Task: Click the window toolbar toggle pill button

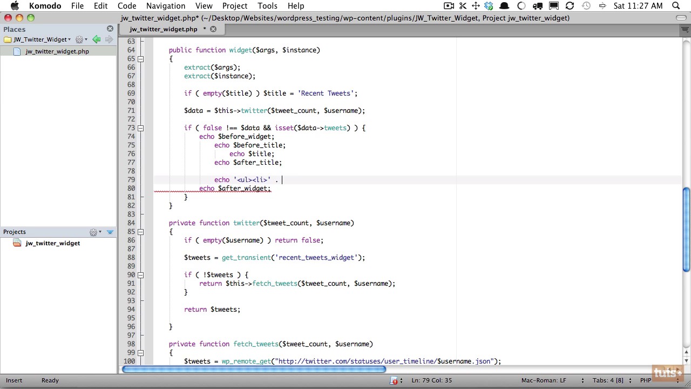Action: [681, 18]
